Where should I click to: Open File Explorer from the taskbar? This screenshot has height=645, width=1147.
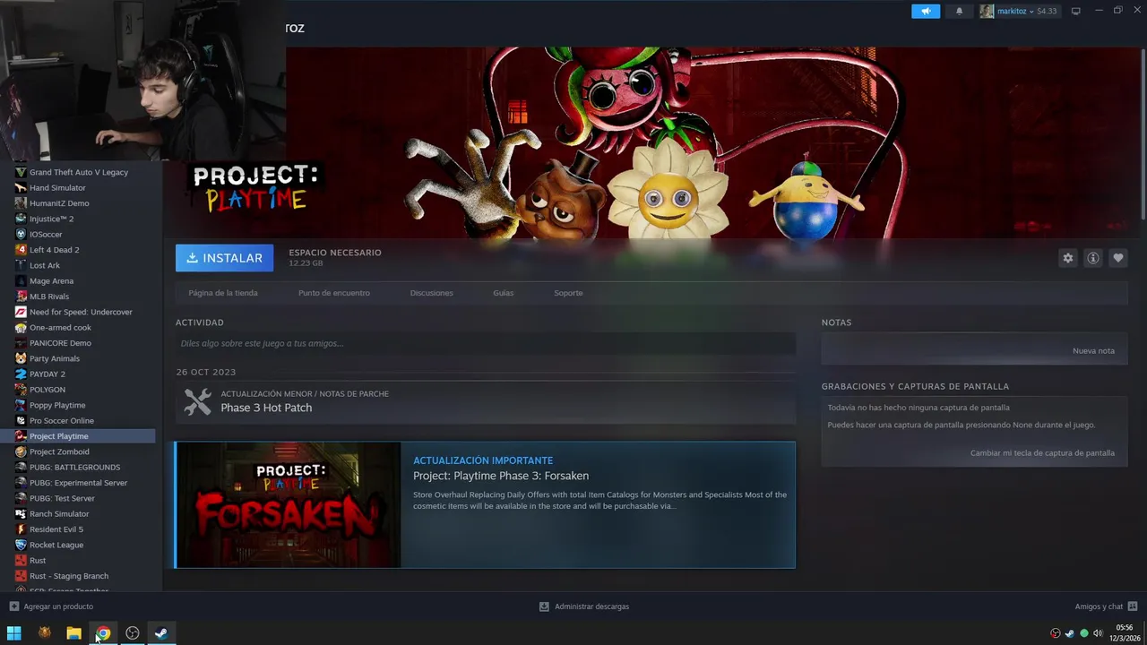73,633
